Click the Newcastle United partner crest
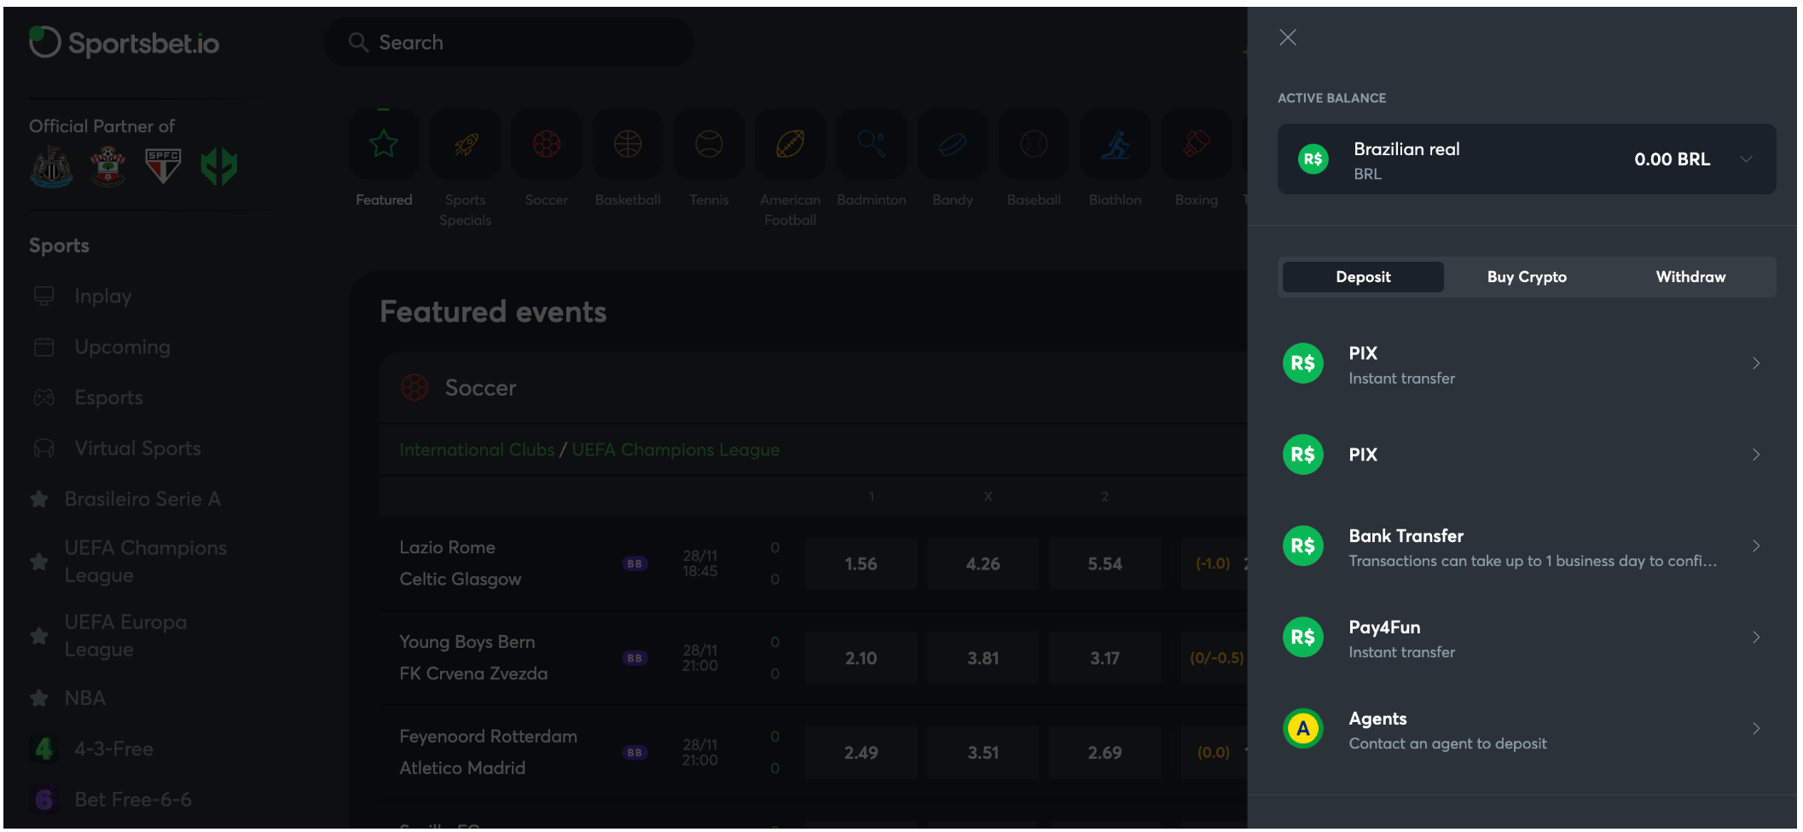 click(51, 166)
